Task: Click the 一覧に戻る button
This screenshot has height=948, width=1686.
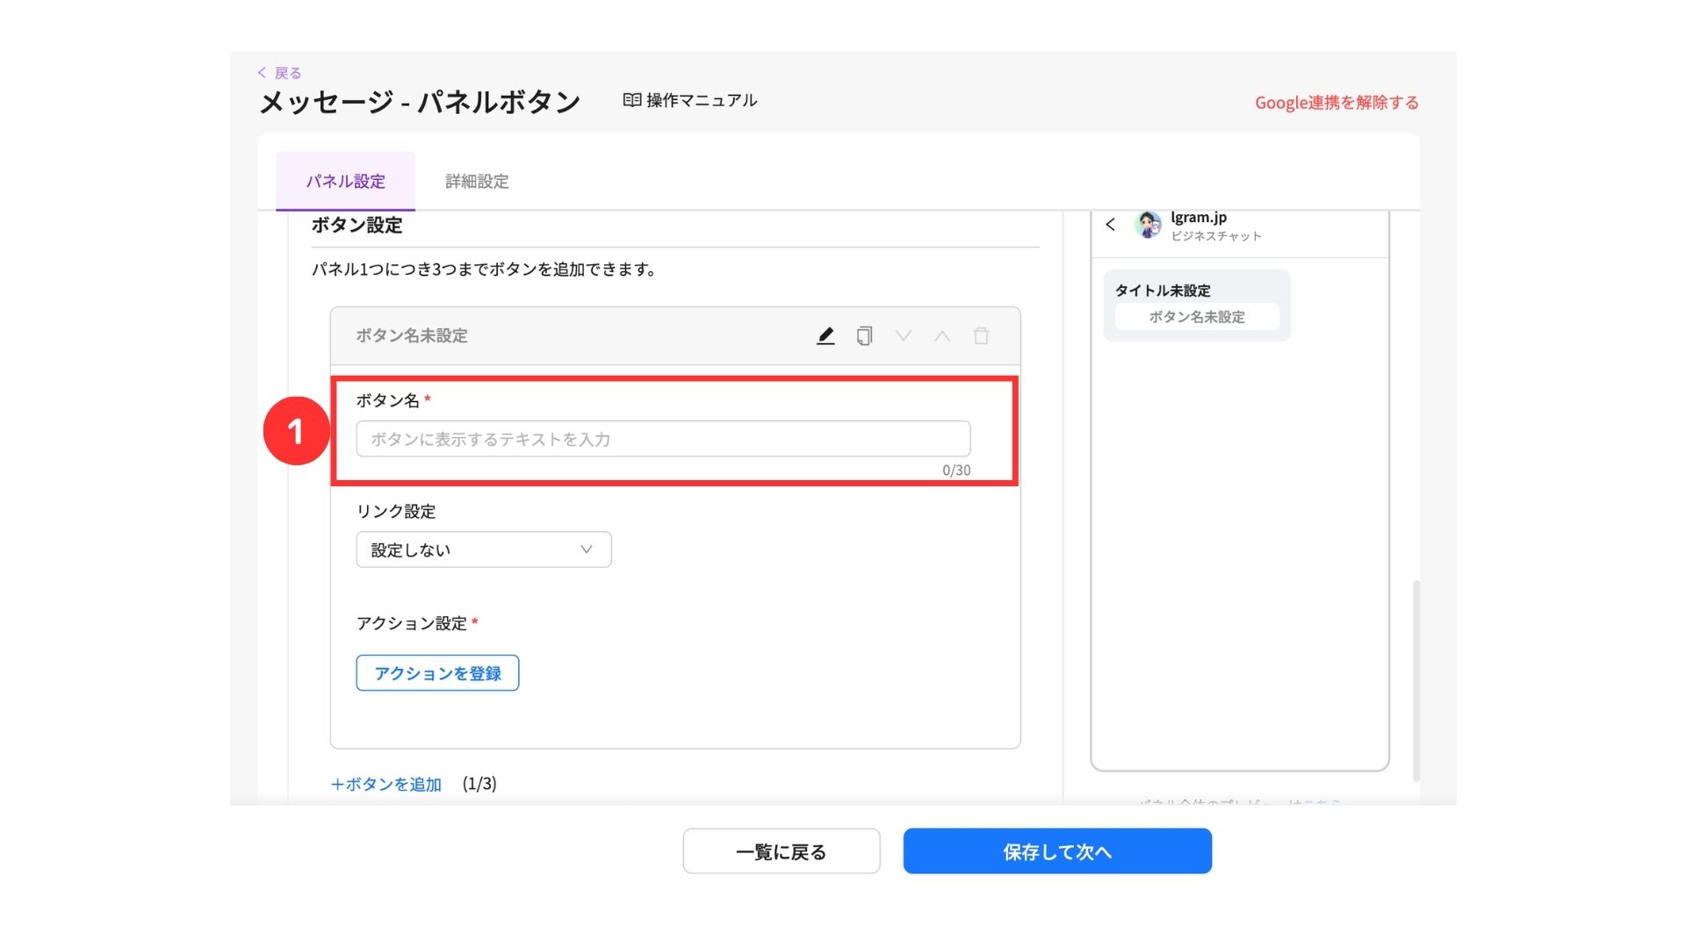Action: 781,851
